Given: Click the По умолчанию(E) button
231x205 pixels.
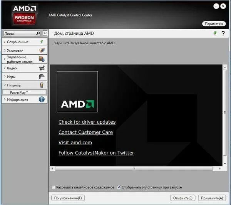Looking at the screenshot, I should tap(68, 198).
